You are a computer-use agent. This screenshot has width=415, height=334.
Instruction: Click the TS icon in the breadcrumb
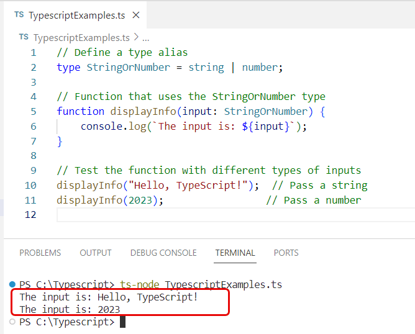24,37
